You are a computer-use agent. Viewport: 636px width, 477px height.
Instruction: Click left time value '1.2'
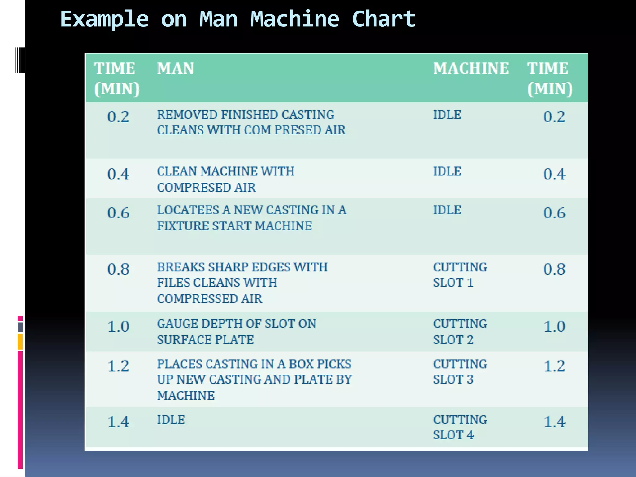[x=118, y=366]
